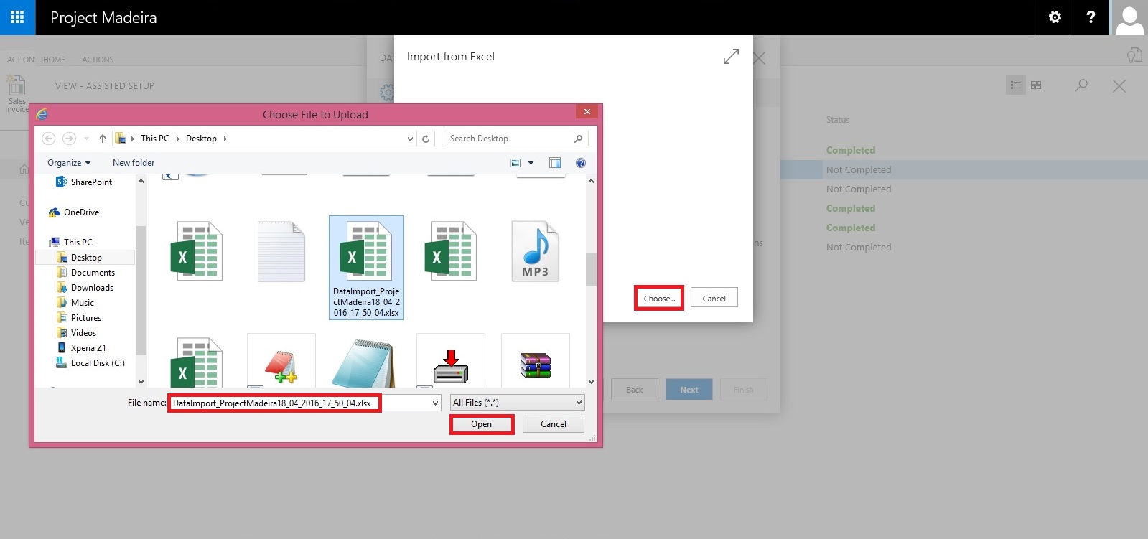The height and width of the screenshot is (539, 1148).
Task: Select the MP3 file thumbnail
Action: [535, 251]
